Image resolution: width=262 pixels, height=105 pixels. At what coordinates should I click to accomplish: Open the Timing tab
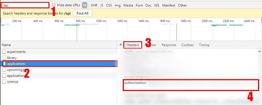(204, 45)
